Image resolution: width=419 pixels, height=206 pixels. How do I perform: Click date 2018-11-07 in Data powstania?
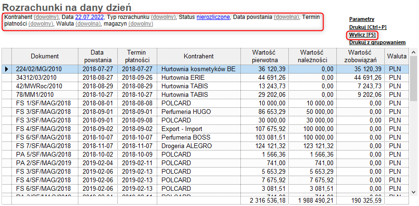pyautogui.click(x=98, y=146)
